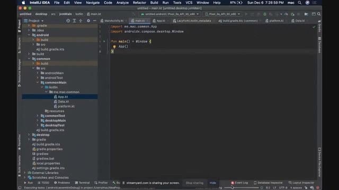
Task: Click macOS Spotlight search icon
Action: tap(299, 3)
